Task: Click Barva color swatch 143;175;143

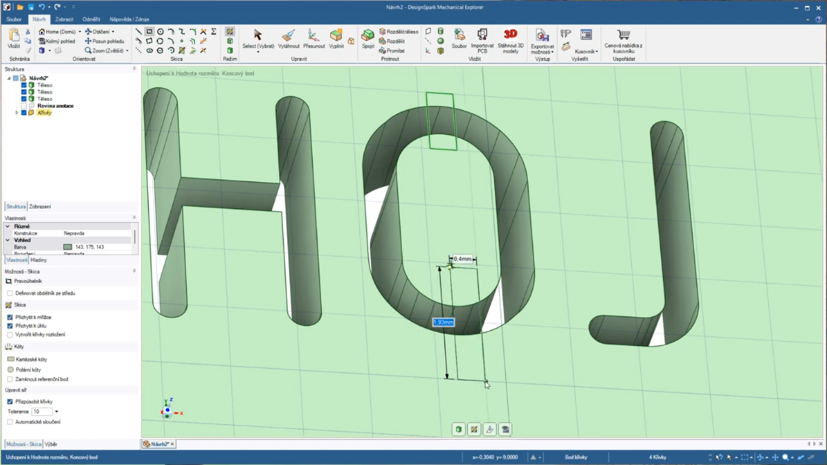Action: coord(67,247)
